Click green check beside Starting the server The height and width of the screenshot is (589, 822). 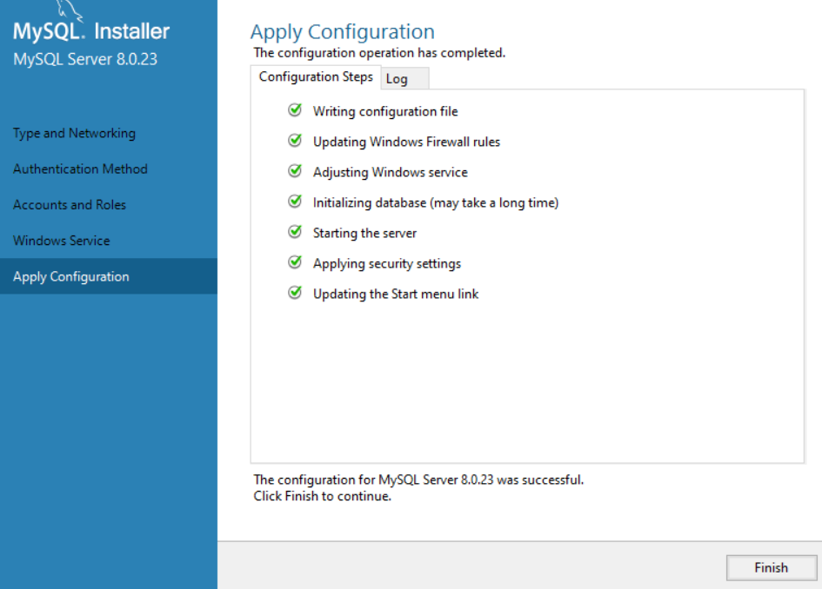(x=295, y=231)
